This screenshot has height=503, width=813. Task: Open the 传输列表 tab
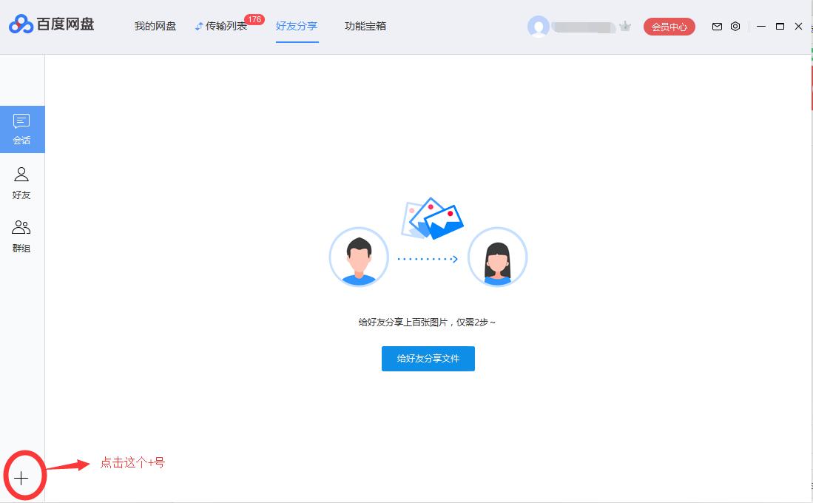point(226,25)
